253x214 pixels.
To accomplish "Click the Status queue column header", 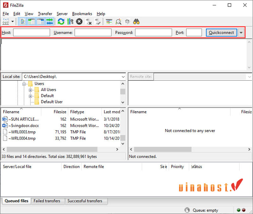I will tap(214, 167).
